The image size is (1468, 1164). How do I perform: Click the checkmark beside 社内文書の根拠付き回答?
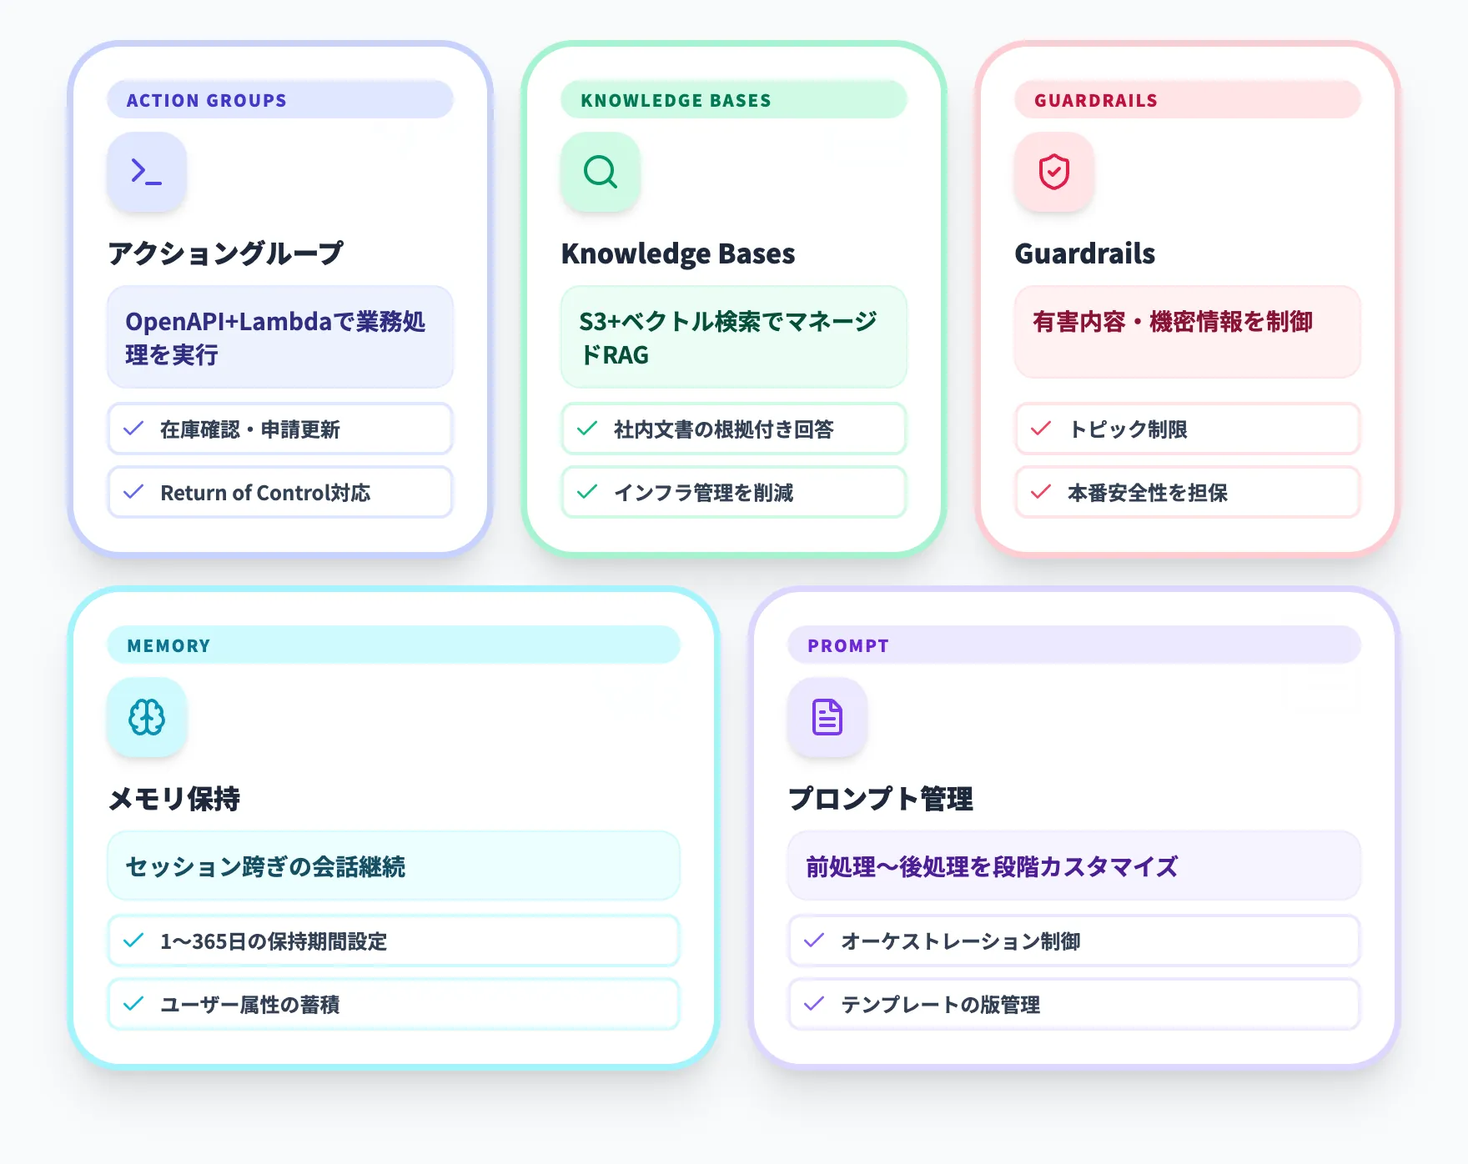click(x=587, y=429)
